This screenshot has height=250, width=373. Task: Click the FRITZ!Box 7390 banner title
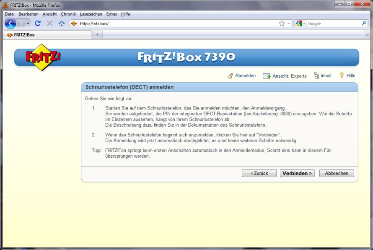(x=186, y=57)
